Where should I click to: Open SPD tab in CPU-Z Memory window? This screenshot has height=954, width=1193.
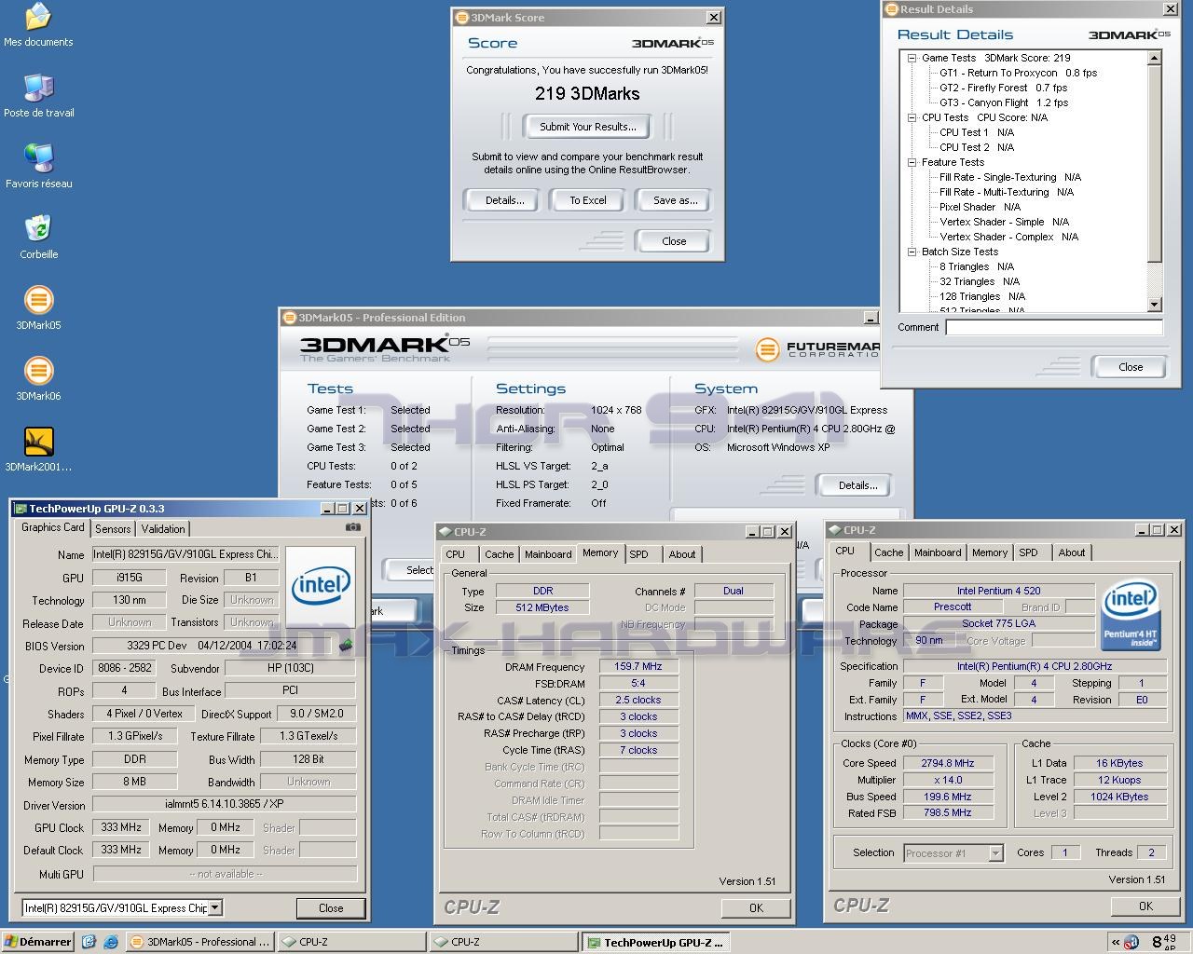[638, 554]
